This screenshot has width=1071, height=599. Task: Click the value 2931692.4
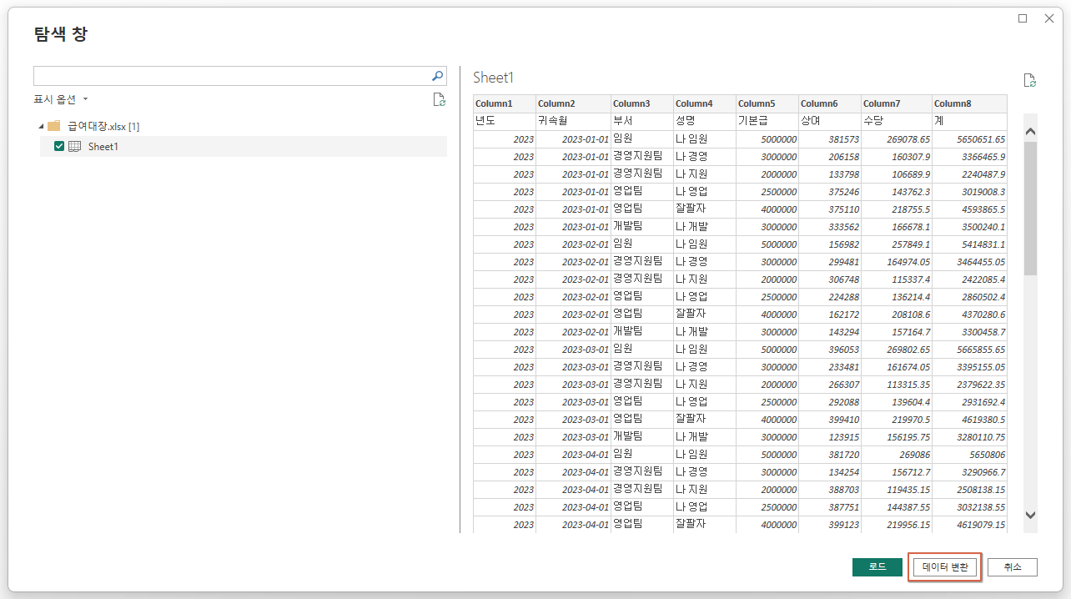click(983, 402)
